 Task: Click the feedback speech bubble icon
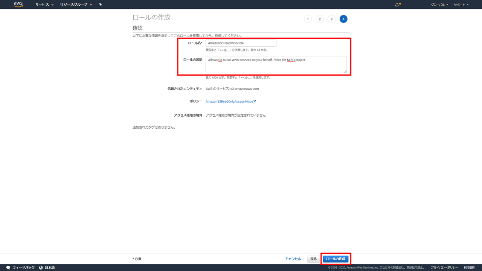pyautogui.click(x=8, y=268)
